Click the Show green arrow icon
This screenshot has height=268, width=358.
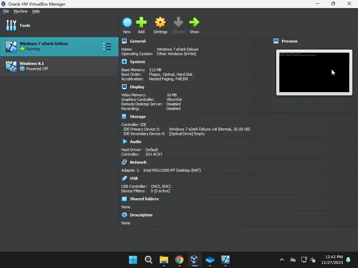[194, 22]
